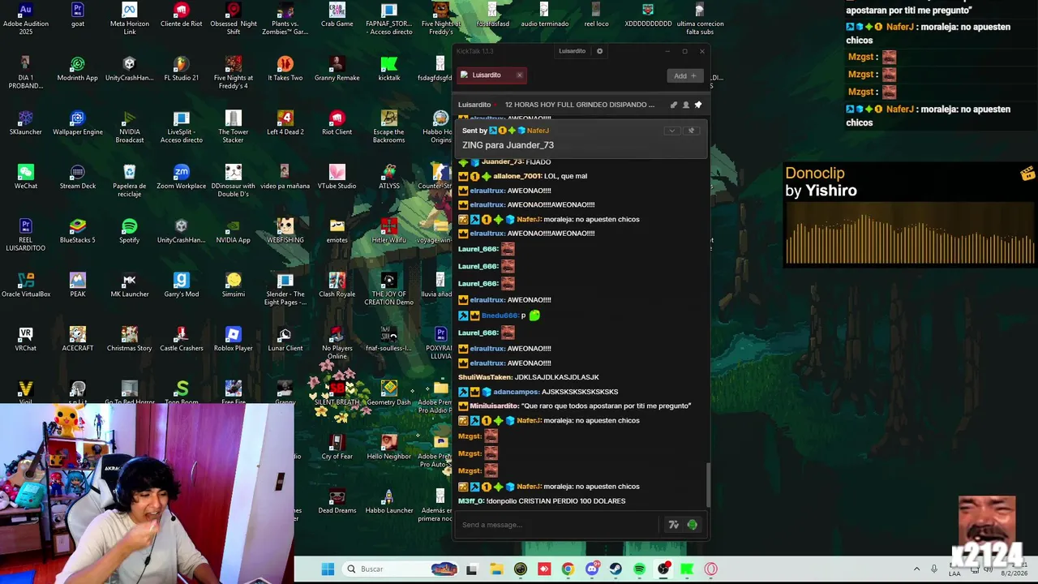Image resolution: width=1038 pixels, height=584 pixels.
Task: Click the Buscar taskbar search box
Action: pos(401,569)
